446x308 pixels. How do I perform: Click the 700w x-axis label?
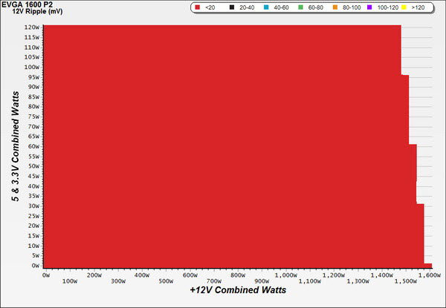click(214, 281)
